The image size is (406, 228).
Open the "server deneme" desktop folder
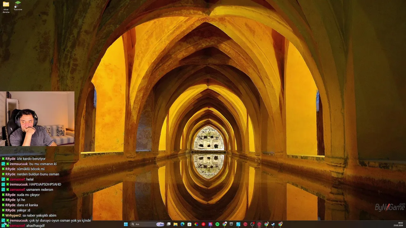pos(6,7)
